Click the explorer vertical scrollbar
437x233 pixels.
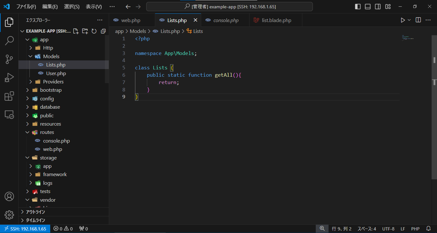[107, 59]
